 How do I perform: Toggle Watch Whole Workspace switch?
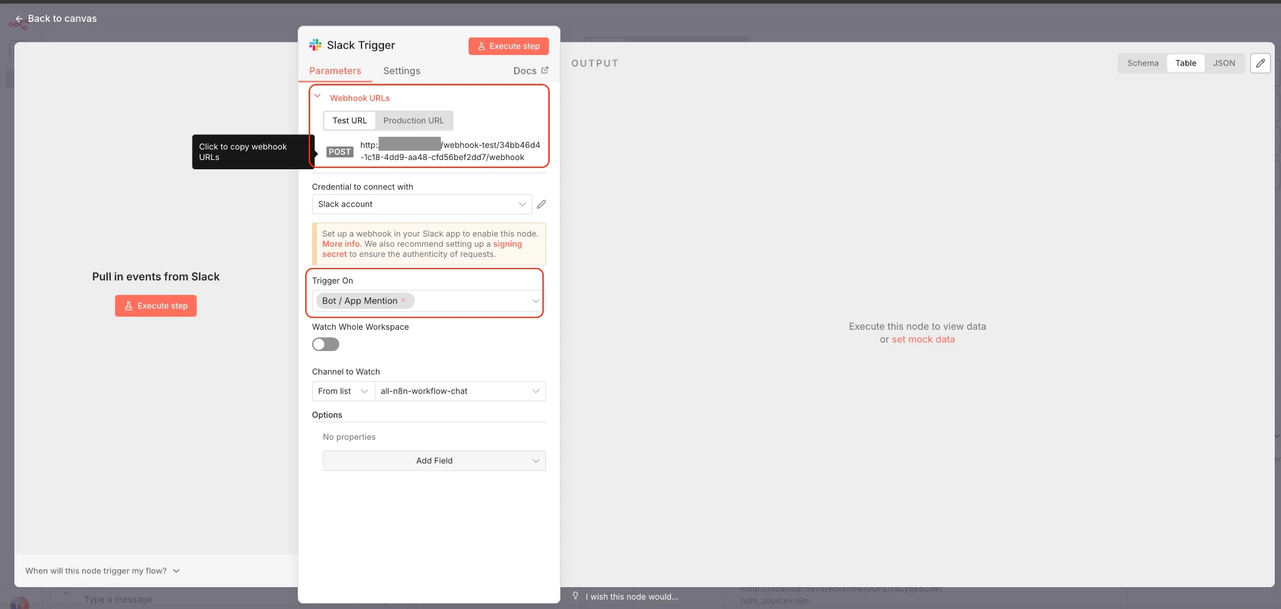coord(325,344)
